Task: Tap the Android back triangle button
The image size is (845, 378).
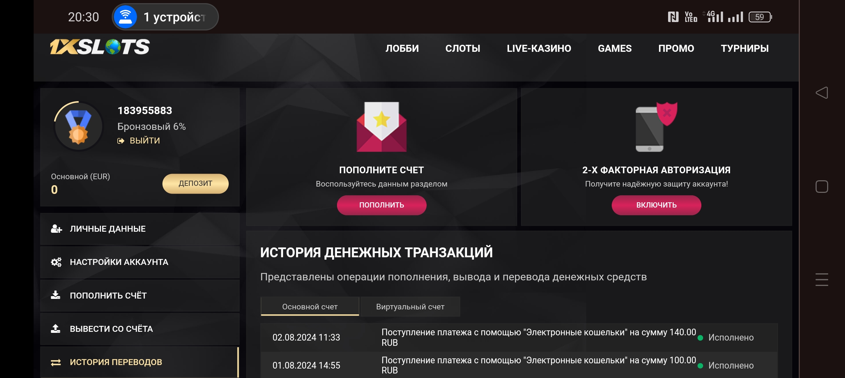Action: coord(822,93)
